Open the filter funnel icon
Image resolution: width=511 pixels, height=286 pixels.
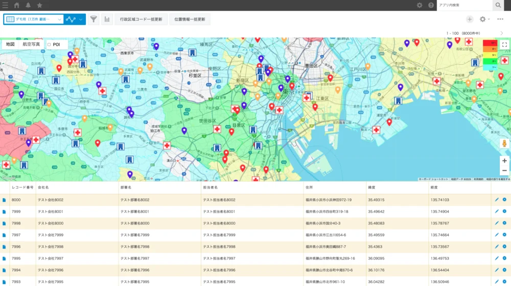(x=94, y=19)
